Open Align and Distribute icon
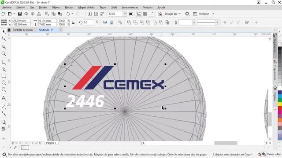 click(247, 22)
